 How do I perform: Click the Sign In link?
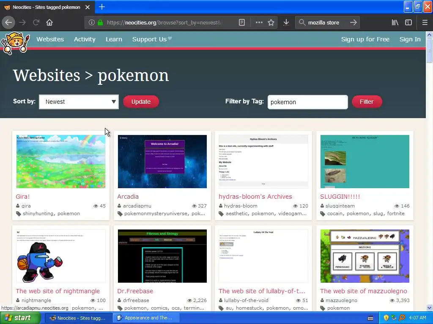410,39
